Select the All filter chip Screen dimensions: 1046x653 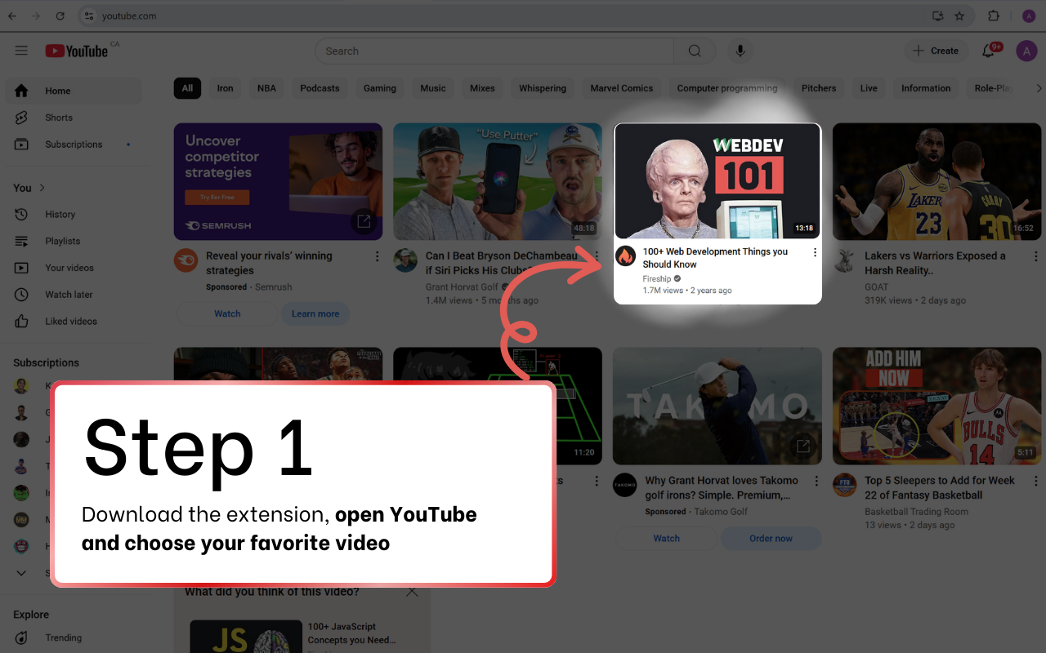(187, 88)
